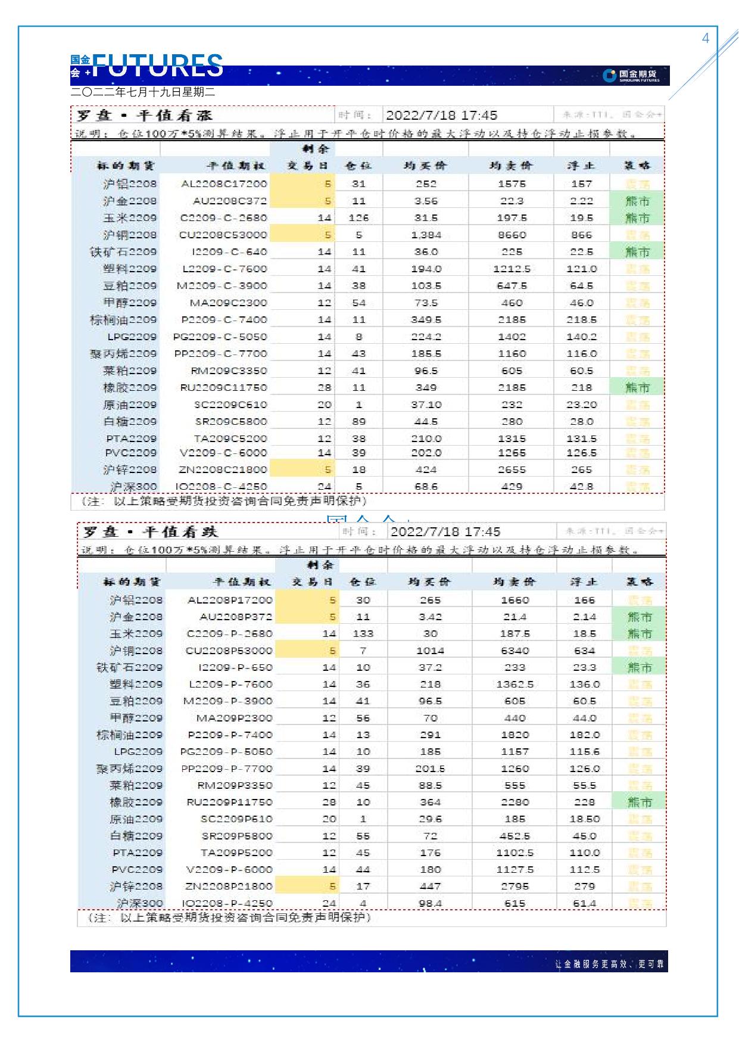Click sell price 6340 value
739x1045 pixels.
pyautogui.click(x=515, y=651)
